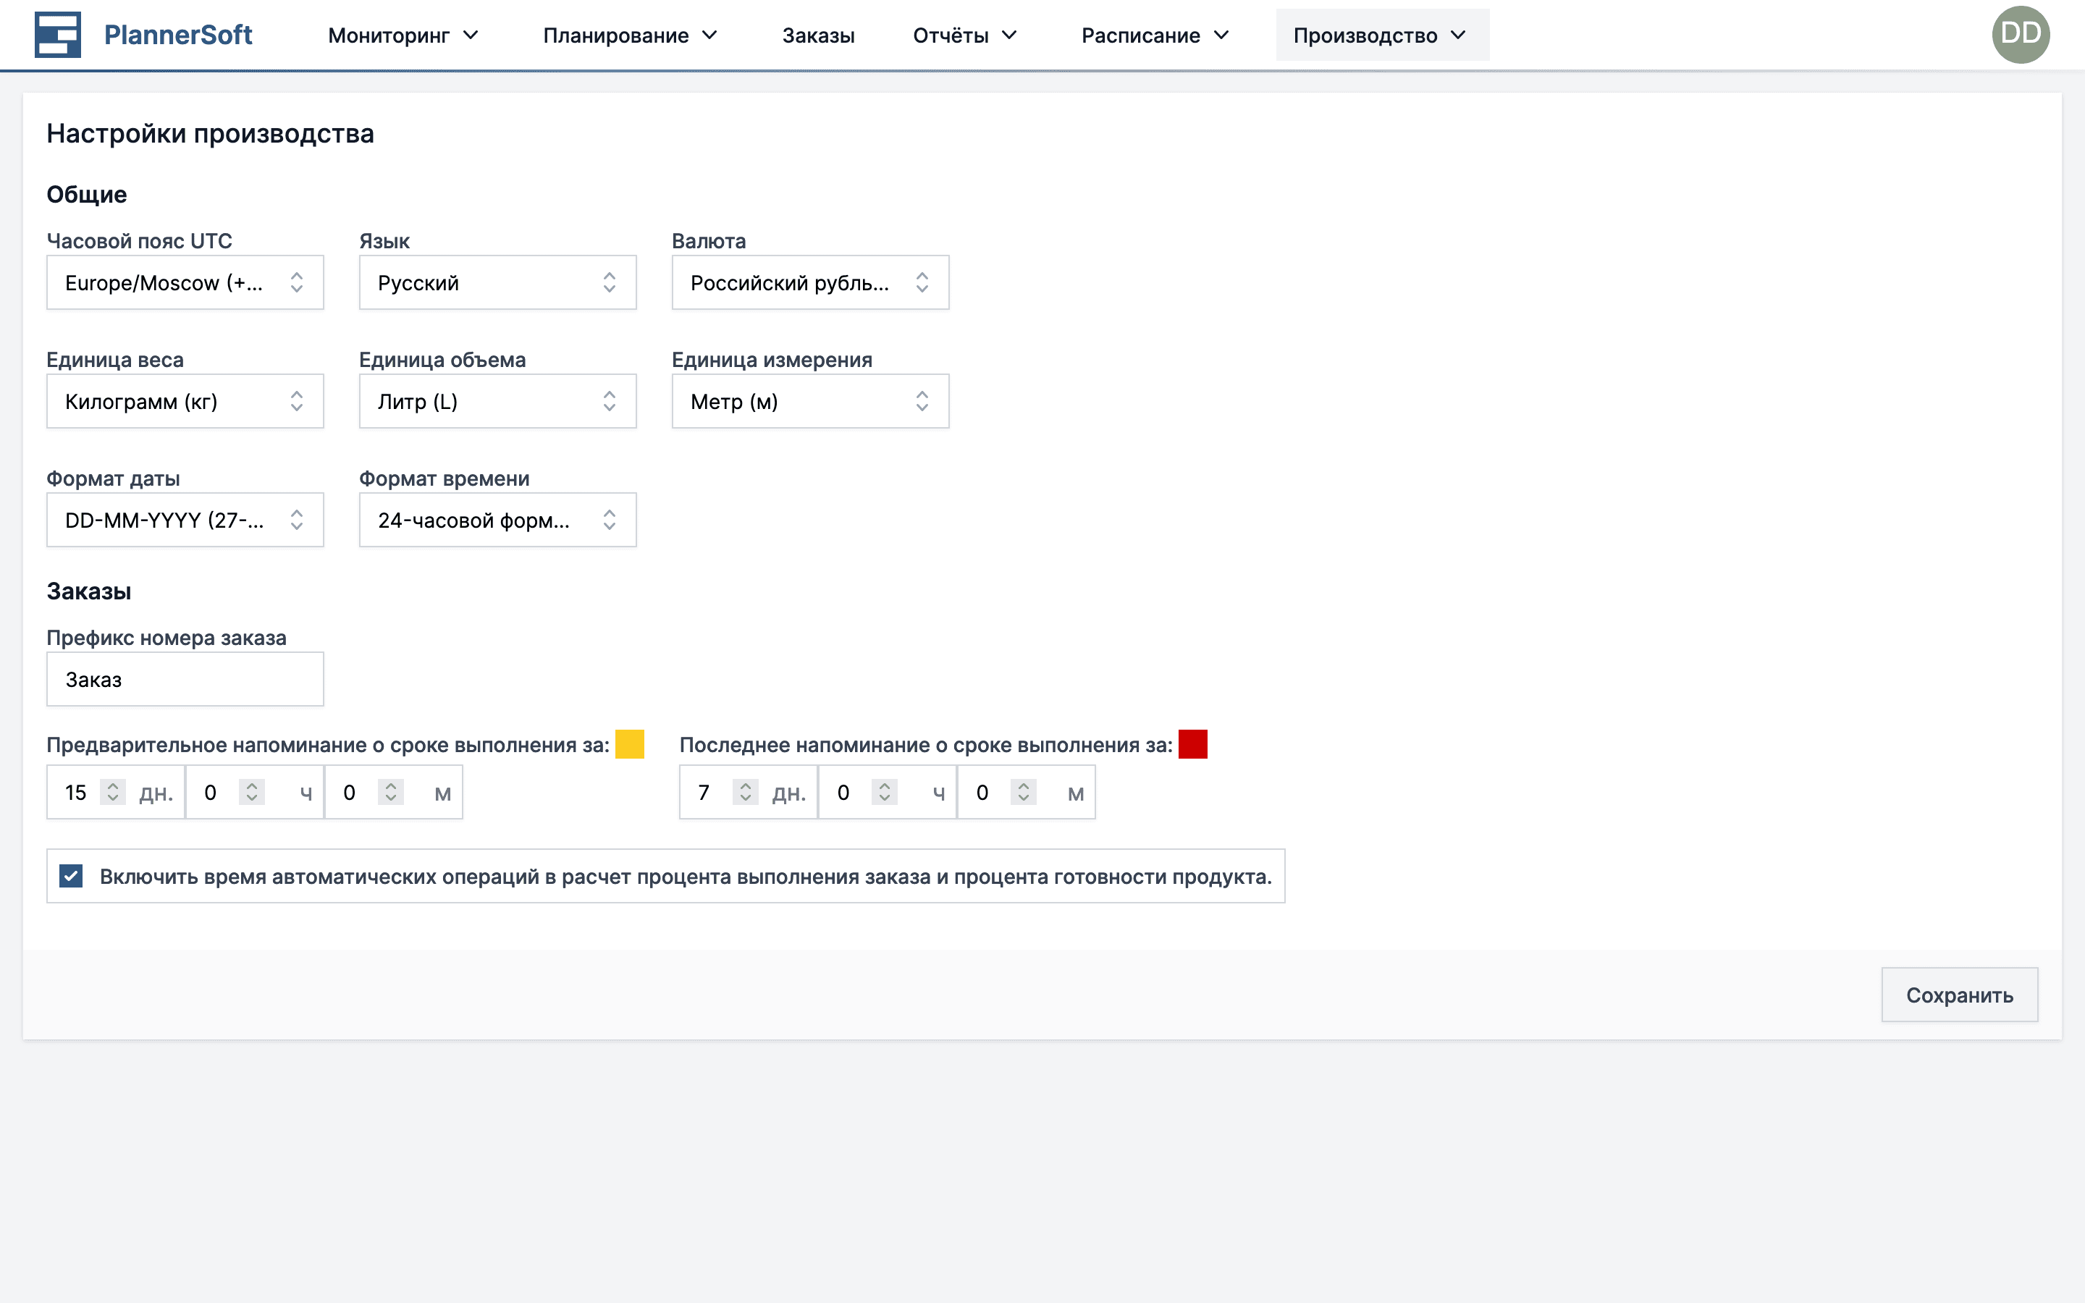The image size is (2085, 1303).
Task: Open the Валюта currency selector
Action: [x=809, y=282]
